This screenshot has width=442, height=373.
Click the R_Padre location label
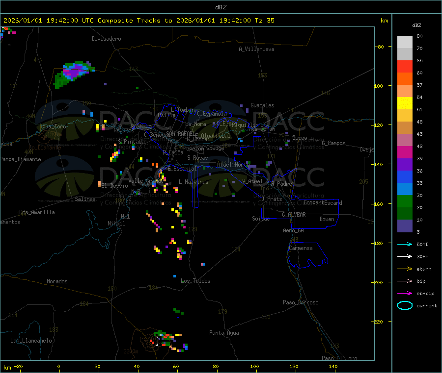pyautogui.click(x=281, y=184)
